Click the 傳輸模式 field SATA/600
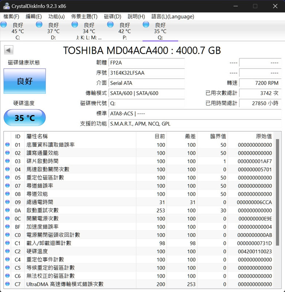 click(146, 93)
